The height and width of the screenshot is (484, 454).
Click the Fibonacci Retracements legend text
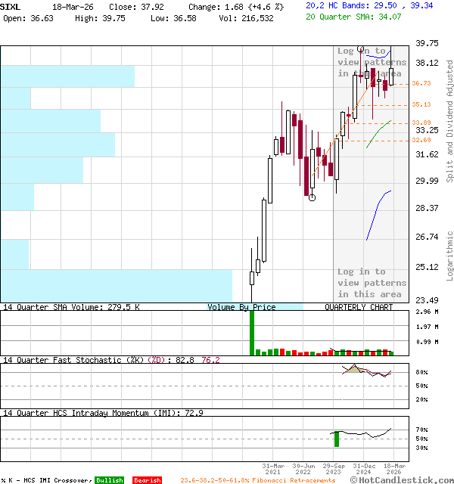pos(257,480)
